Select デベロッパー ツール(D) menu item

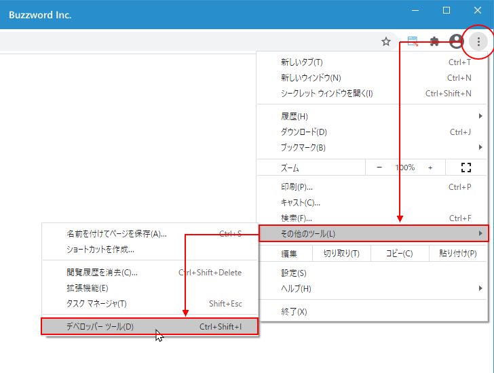coord(149,327)
